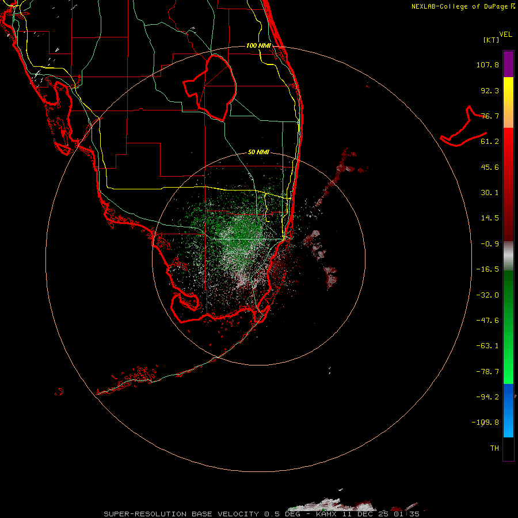Click the 45.6 velocity scale value
518x518 pixels.
[x=490, y=167]
